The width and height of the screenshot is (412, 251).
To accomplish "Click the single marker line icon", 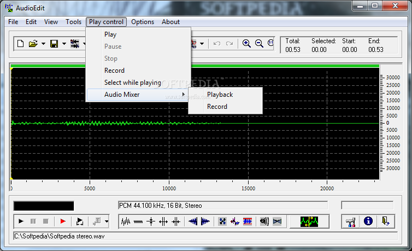I will 151,221.
